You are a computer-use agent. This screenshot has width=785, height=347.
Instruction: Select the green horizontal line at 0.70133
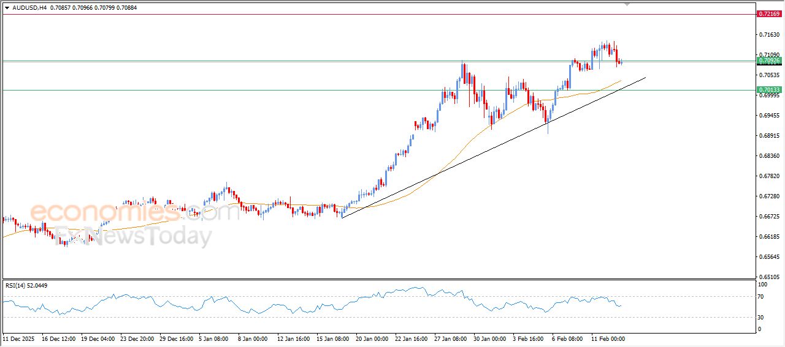click(245, 90)
